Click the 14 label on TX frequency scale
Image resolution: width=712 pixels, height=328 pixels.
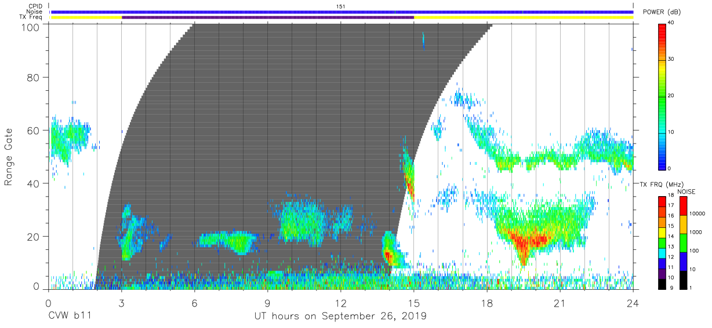pos(672,237)
